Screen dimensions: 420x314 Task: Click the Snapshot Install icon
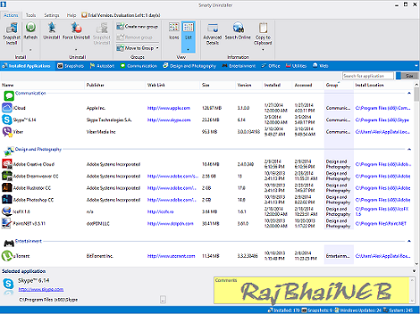[x=12, y=28]
